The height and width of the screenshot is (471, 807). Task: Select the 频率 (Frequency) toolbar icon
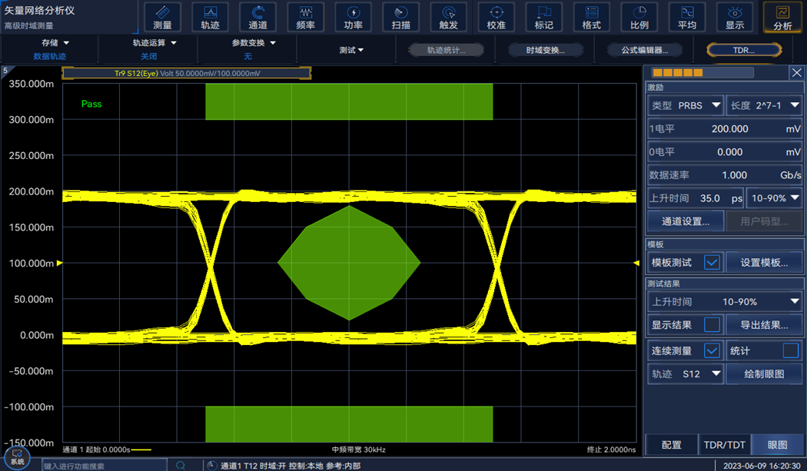tap(305, 17)
